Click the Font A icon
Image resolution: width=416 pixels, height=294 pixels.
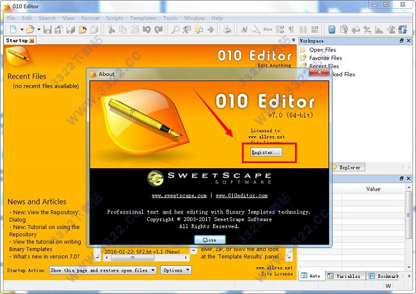[x=244, y=29]
